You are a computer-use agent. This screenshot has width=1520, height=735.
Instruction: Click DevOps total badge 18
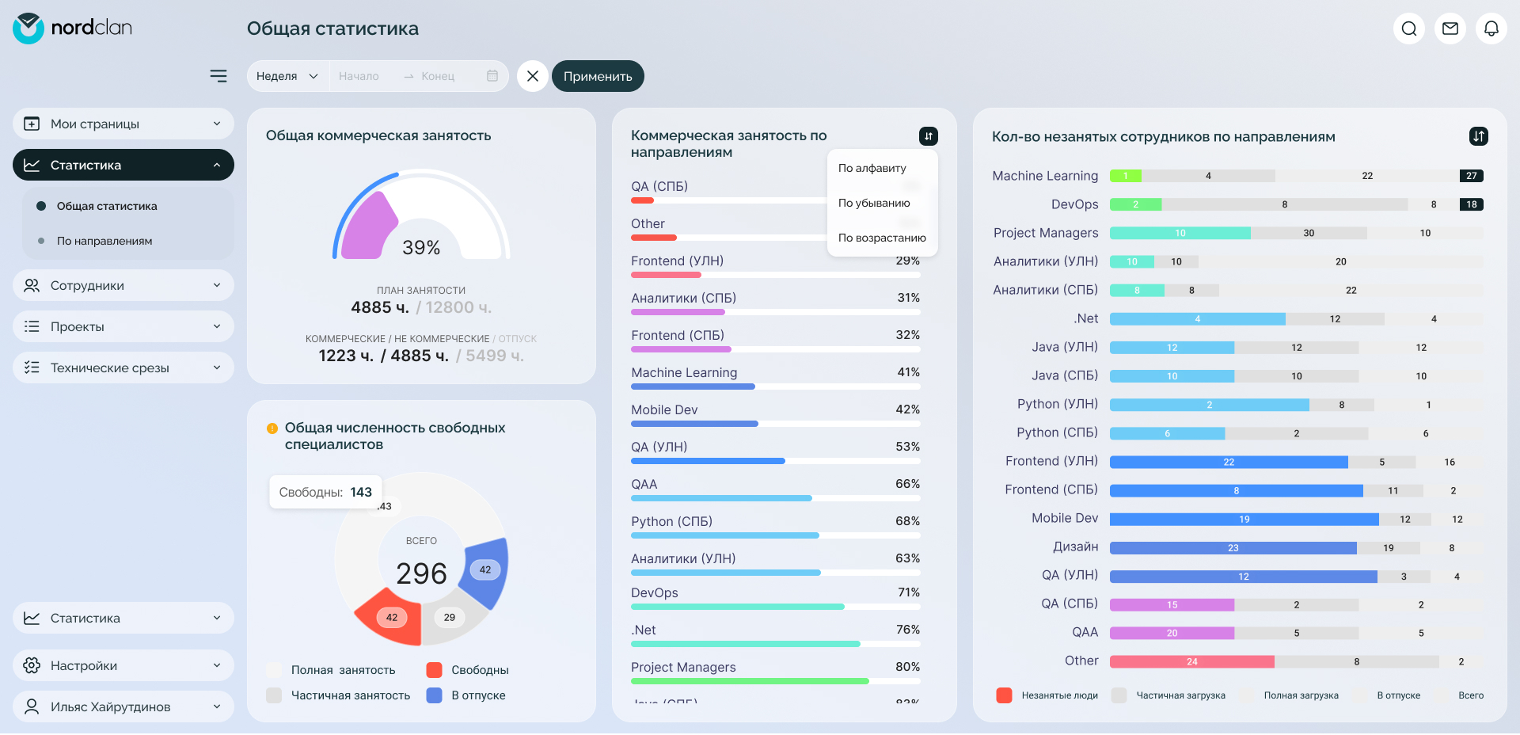1472,204
